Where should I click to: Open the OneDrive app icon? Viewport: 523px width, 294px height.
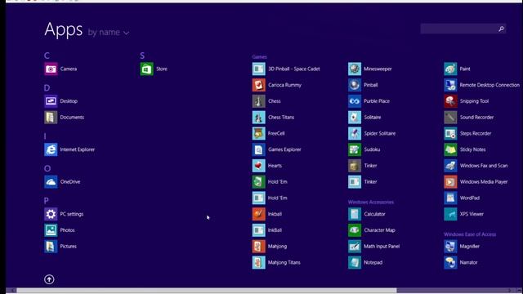51,182
